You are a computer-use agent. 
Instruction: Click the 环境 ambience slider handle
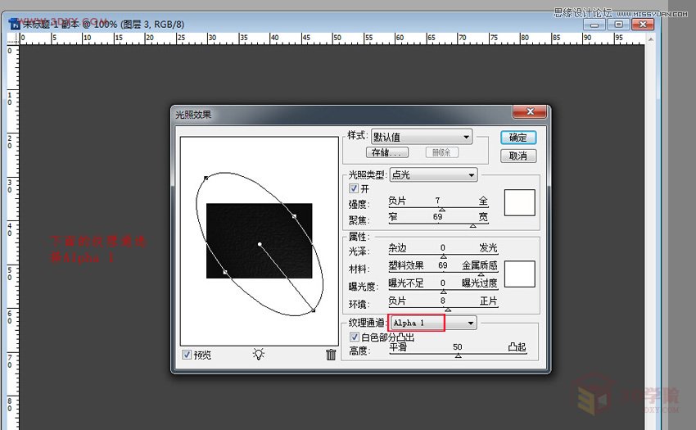(448, 309)
